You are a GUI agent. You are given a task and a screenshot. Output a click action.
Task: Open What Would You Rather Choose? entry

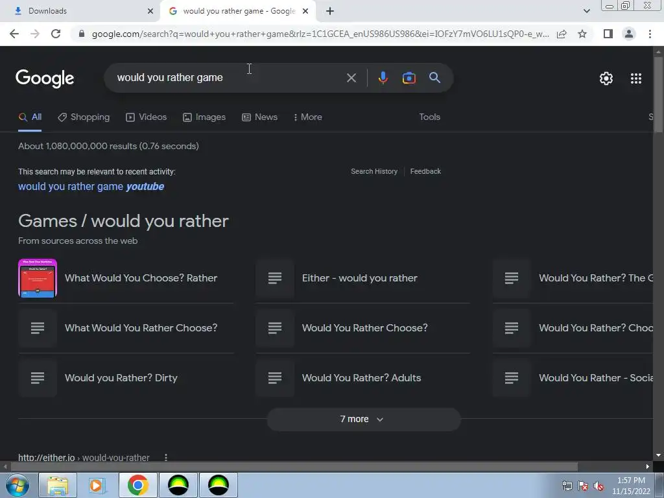[141, 328]
